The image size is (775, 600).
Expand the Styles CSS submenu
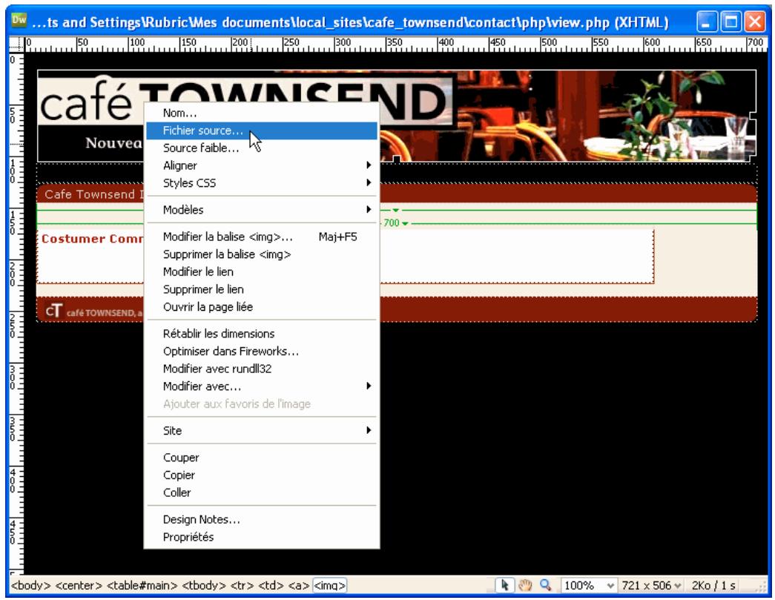[x=261, y=183]
